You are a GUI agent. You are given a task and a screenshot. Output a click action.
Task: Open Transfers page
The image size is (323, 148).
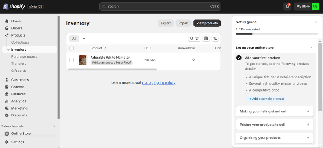point(19,63)
